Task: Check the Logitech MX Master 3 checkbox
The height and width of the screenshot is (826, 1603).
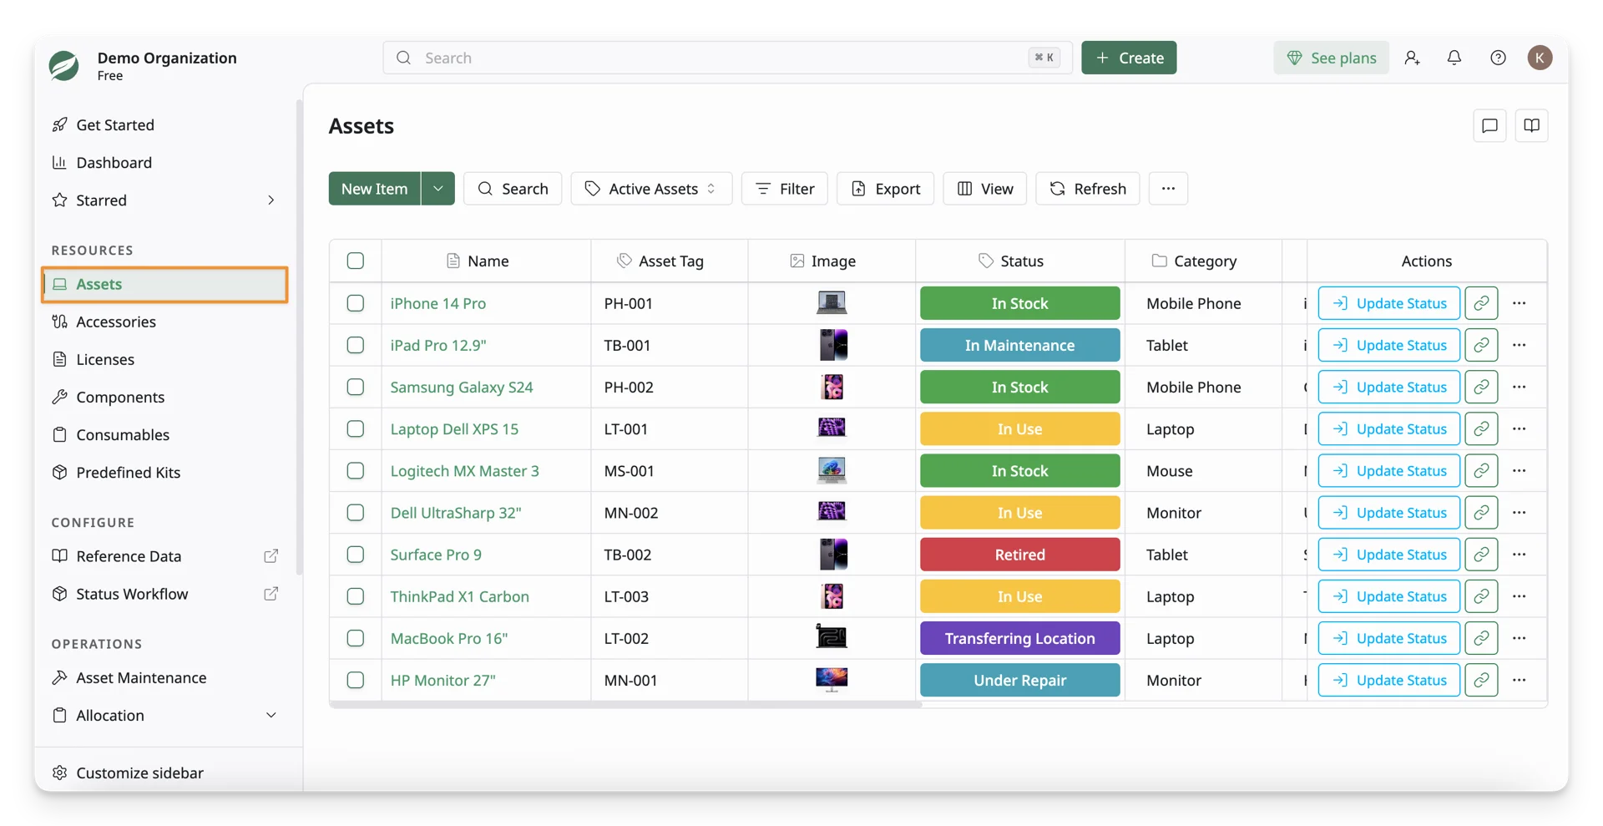Action: tap(356, 471)
